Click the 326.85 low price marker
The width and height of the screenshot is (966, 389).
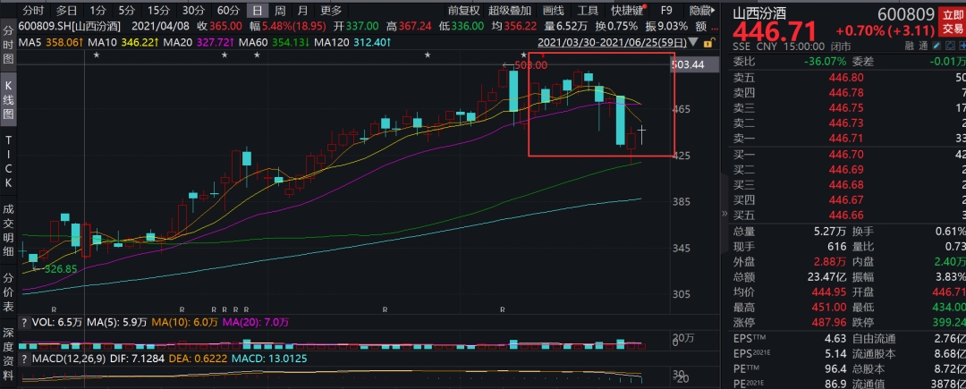point(59,268)
